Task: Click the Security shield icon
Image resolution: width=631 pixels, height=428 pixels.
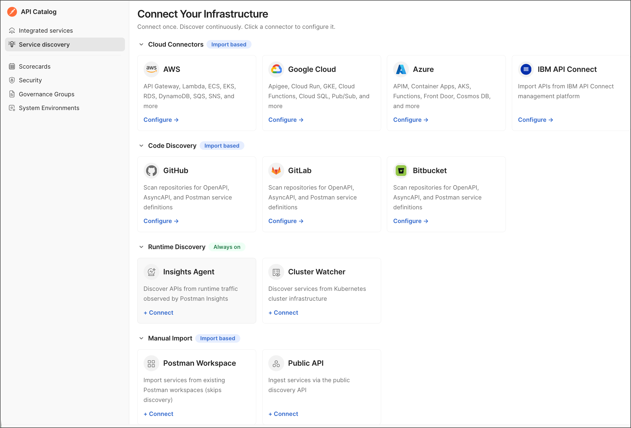Action: pyautogui.click(x=12, y=80)
